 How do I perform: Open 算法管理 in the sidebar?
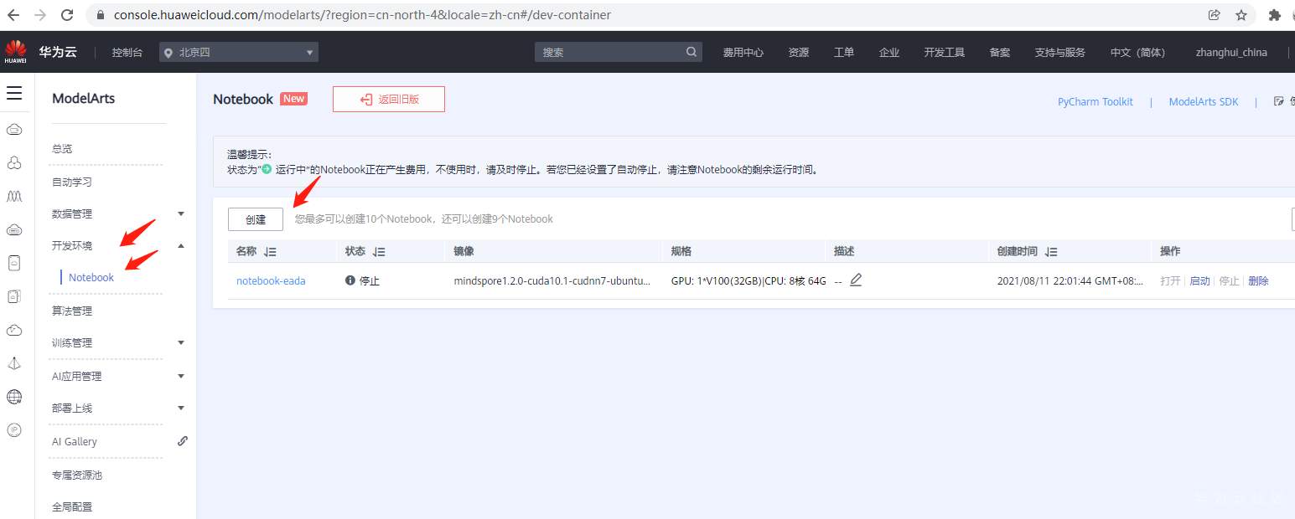click(x=72, y=311)
